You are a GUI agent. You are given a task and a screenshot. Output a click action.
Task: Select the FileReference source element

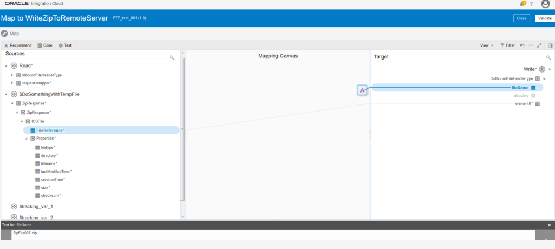coord(101,130)
